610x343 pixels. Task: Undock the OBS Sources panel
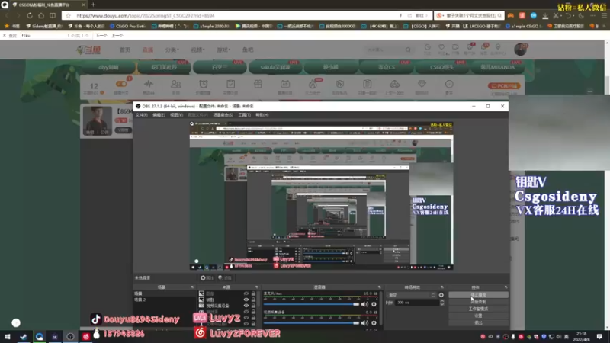point(257,287)
